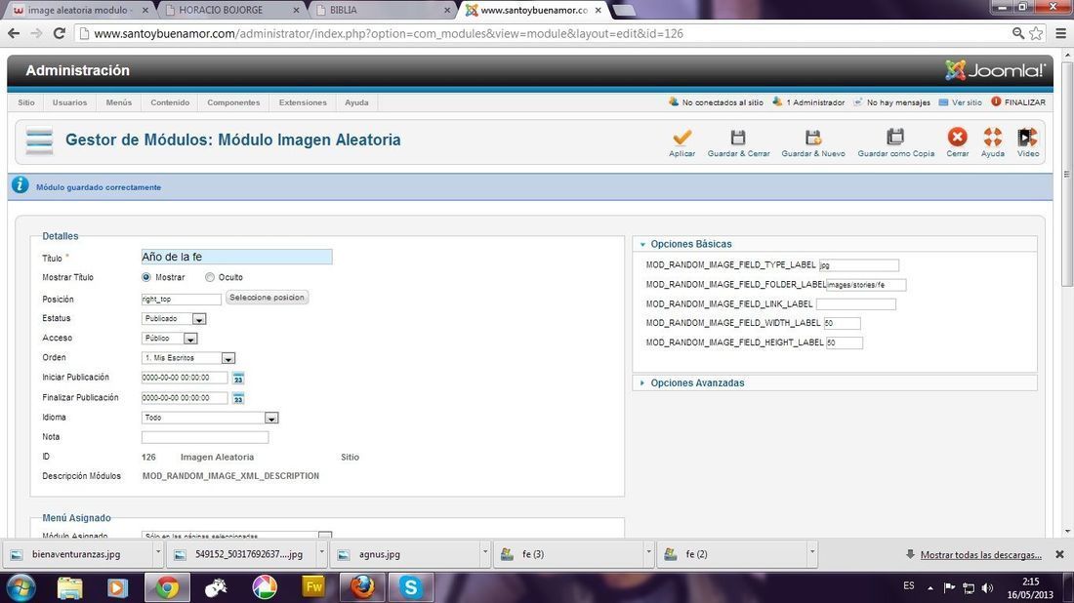Open Skype from the taskbar
The width and height of the screenshot is (1074, 603).
(411, 587)
